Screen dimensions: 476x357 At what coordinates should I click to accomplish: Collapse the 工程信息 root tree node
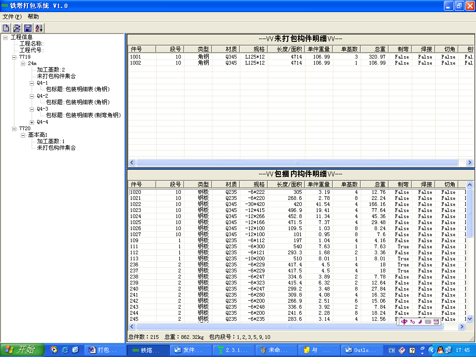click(x=5, y=38)
